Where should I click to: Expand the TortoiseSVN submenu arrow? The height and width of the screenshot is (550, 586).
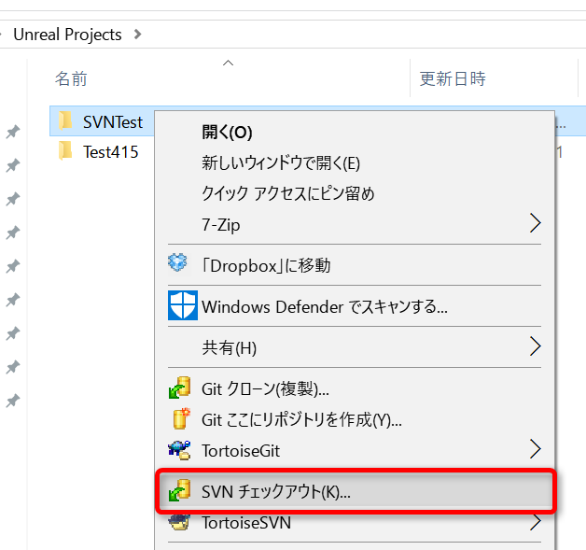tap(536, 522)
